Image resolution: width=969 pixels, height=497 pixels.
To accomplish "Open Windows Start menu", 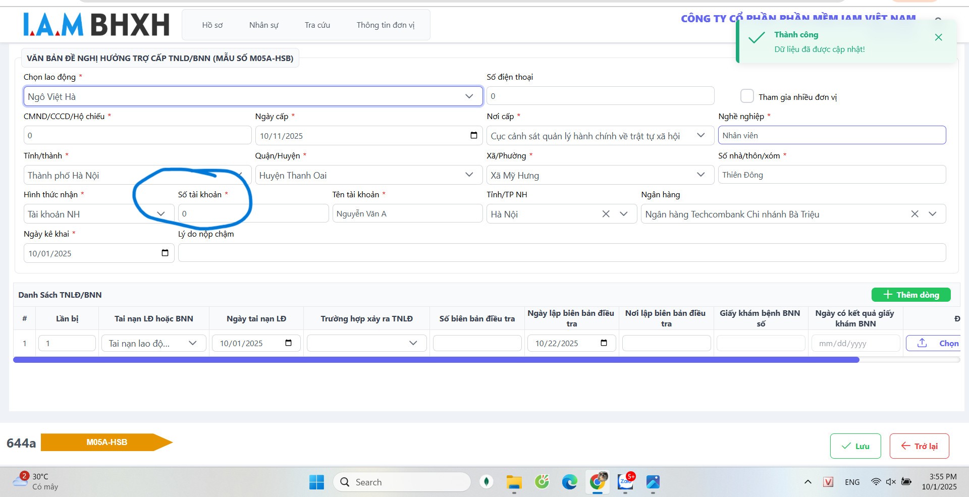I will point(316,482).
